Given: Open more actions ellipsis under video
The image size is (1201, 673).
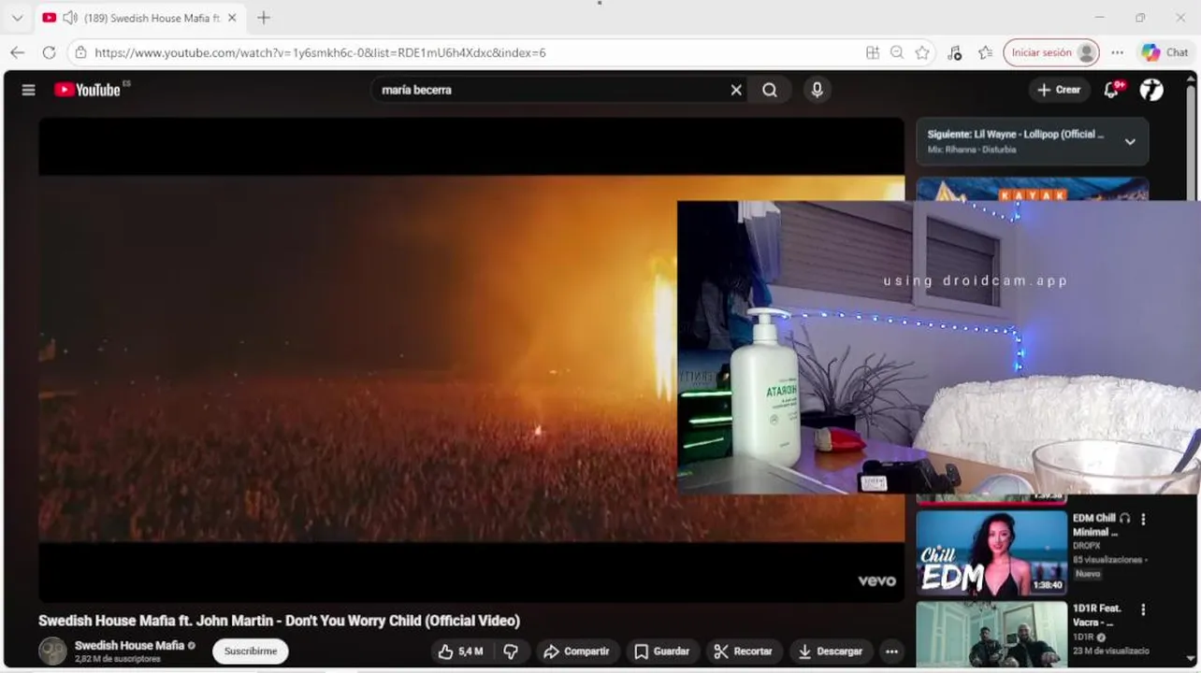Looking at the screenshot, I should 892,652.
